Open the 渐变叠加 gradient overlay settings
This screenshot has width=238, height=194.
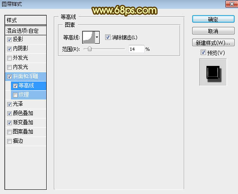click(x=26, y=123)
